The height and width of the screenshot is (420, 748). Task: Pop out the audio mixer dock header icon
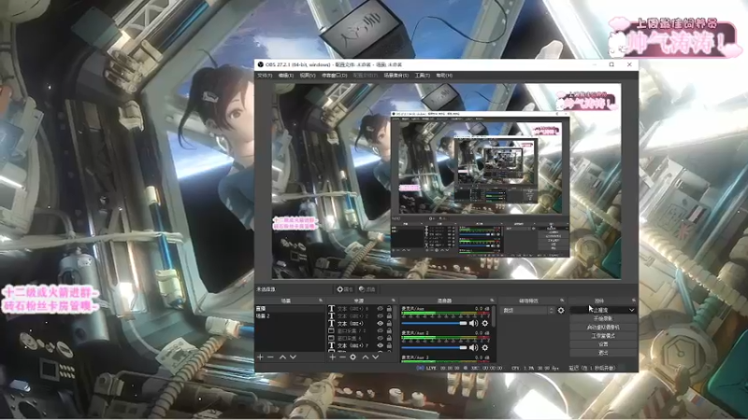point(492,301)
